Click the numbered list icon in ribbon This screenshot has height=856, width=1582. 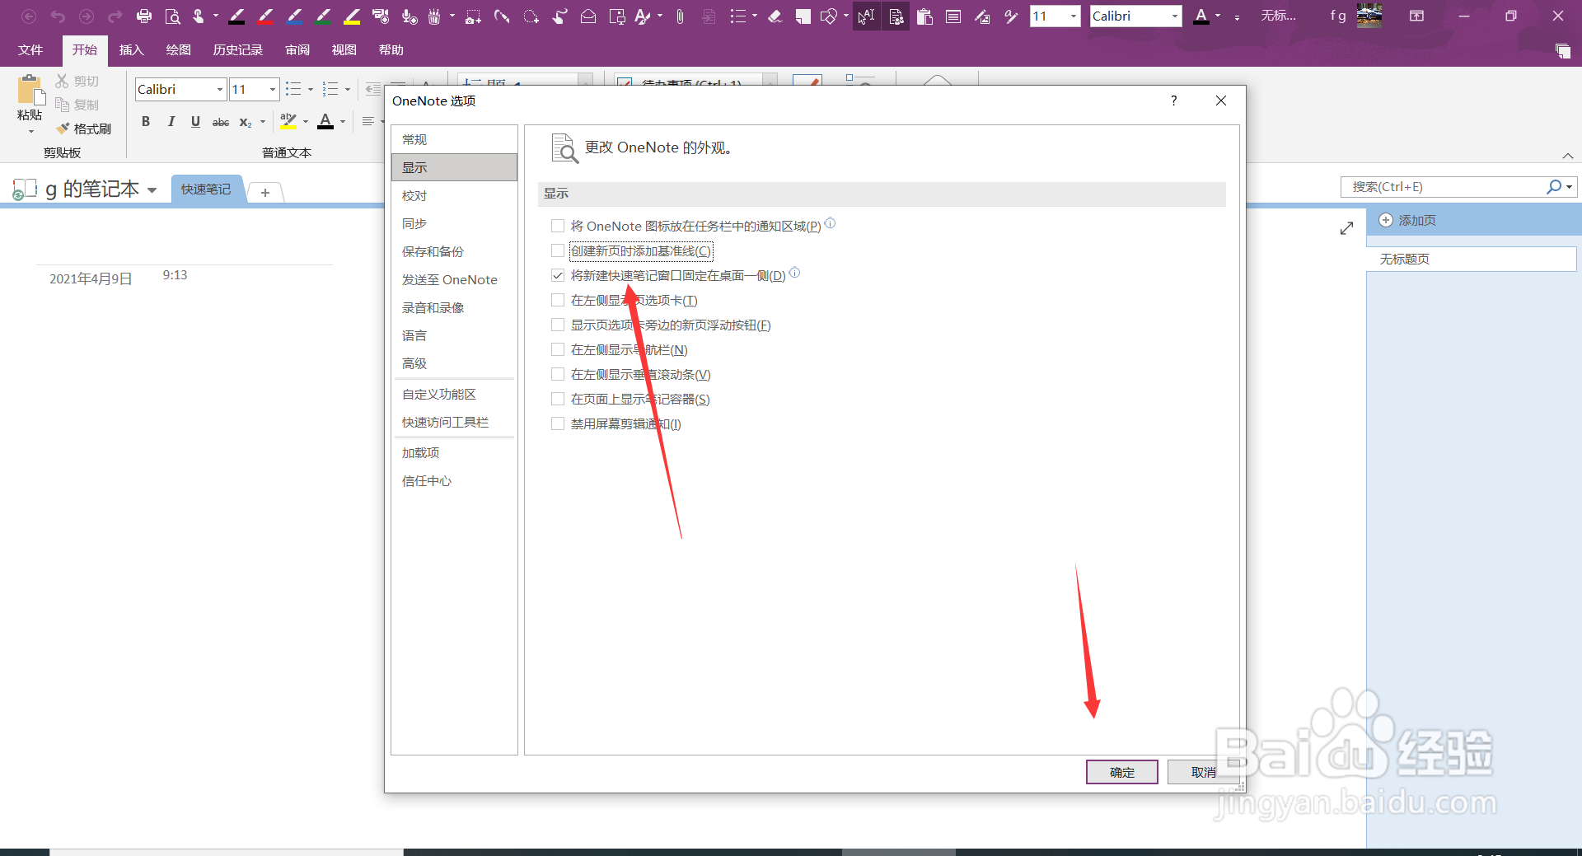330,89
